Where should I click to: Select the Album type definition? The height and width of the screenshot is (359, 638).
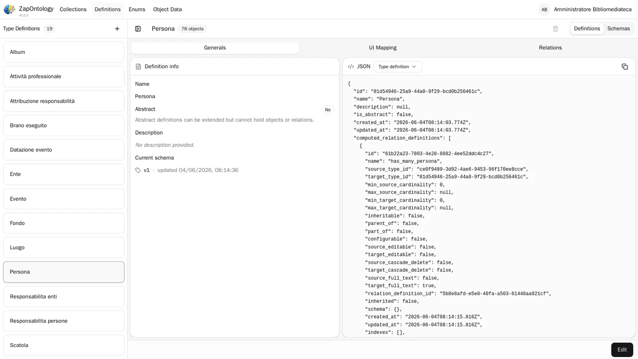(x=64, y=52)
